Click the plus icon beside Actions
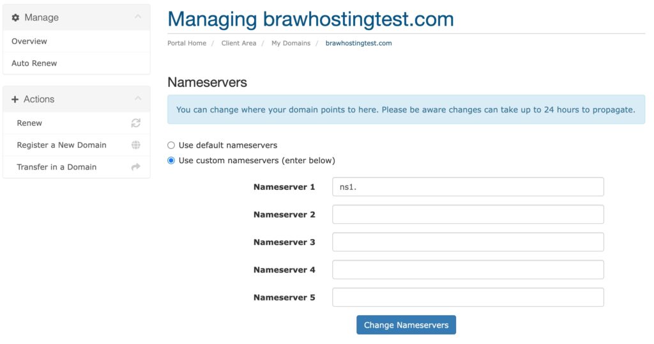Viewport: 654px width, 344px height. click(15, 99)
